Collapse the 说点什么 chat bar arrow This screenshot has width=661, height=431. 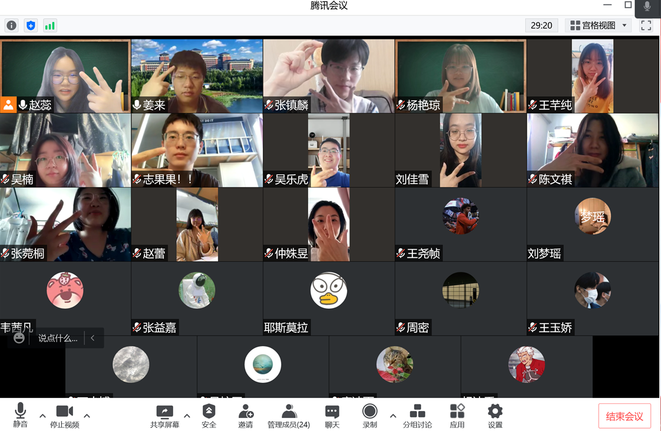pos(92,338)
